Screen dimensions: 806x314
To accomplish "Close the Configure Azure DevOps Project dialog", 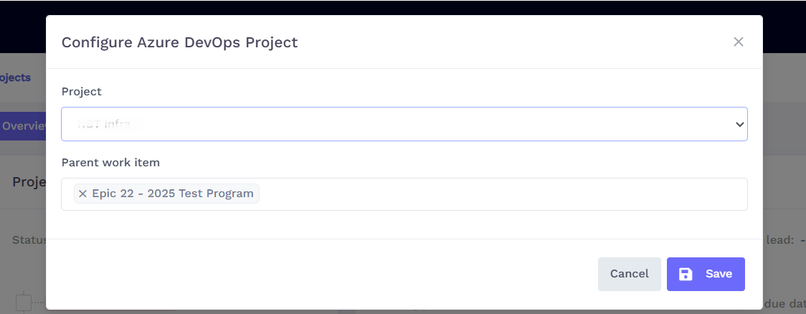I will click(738, 42).
